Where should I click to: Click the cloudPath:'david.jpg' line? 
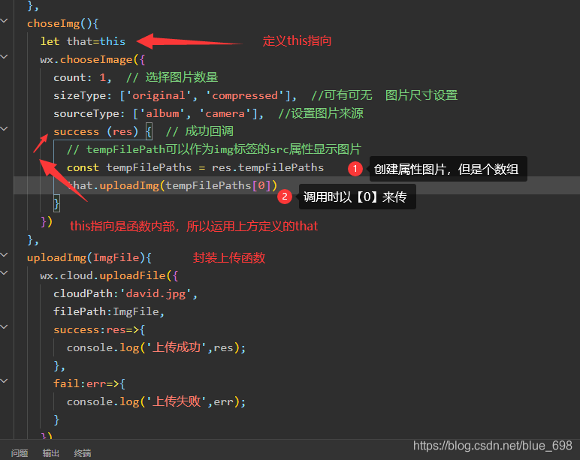point(125,293)
